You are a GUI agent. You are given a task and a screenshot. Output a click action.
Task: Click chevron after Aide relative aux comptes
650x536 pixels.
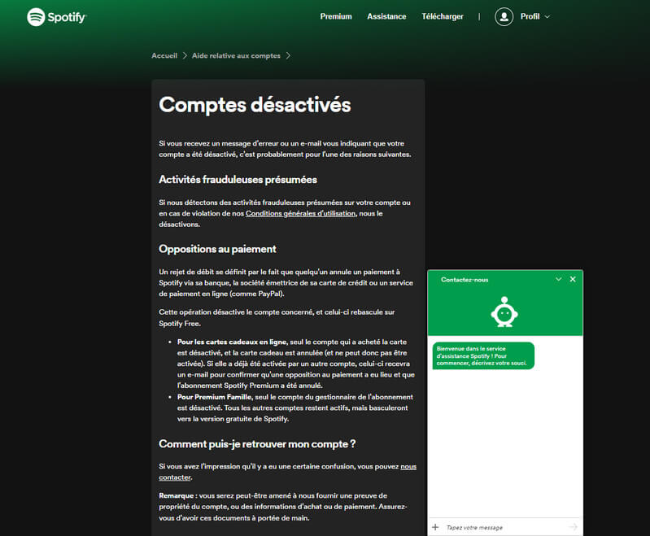click(288, 56)
